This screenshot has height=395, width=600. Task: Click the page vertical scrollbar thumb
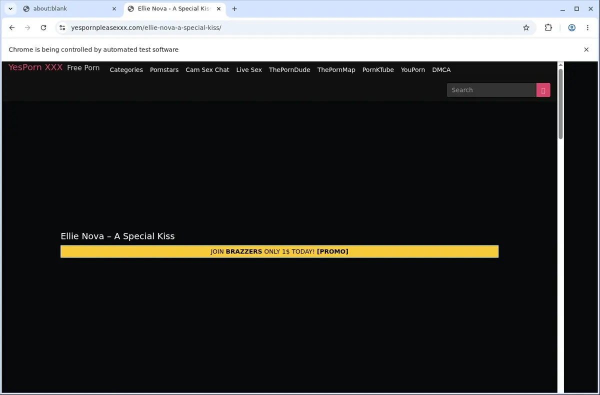(560, 104)
